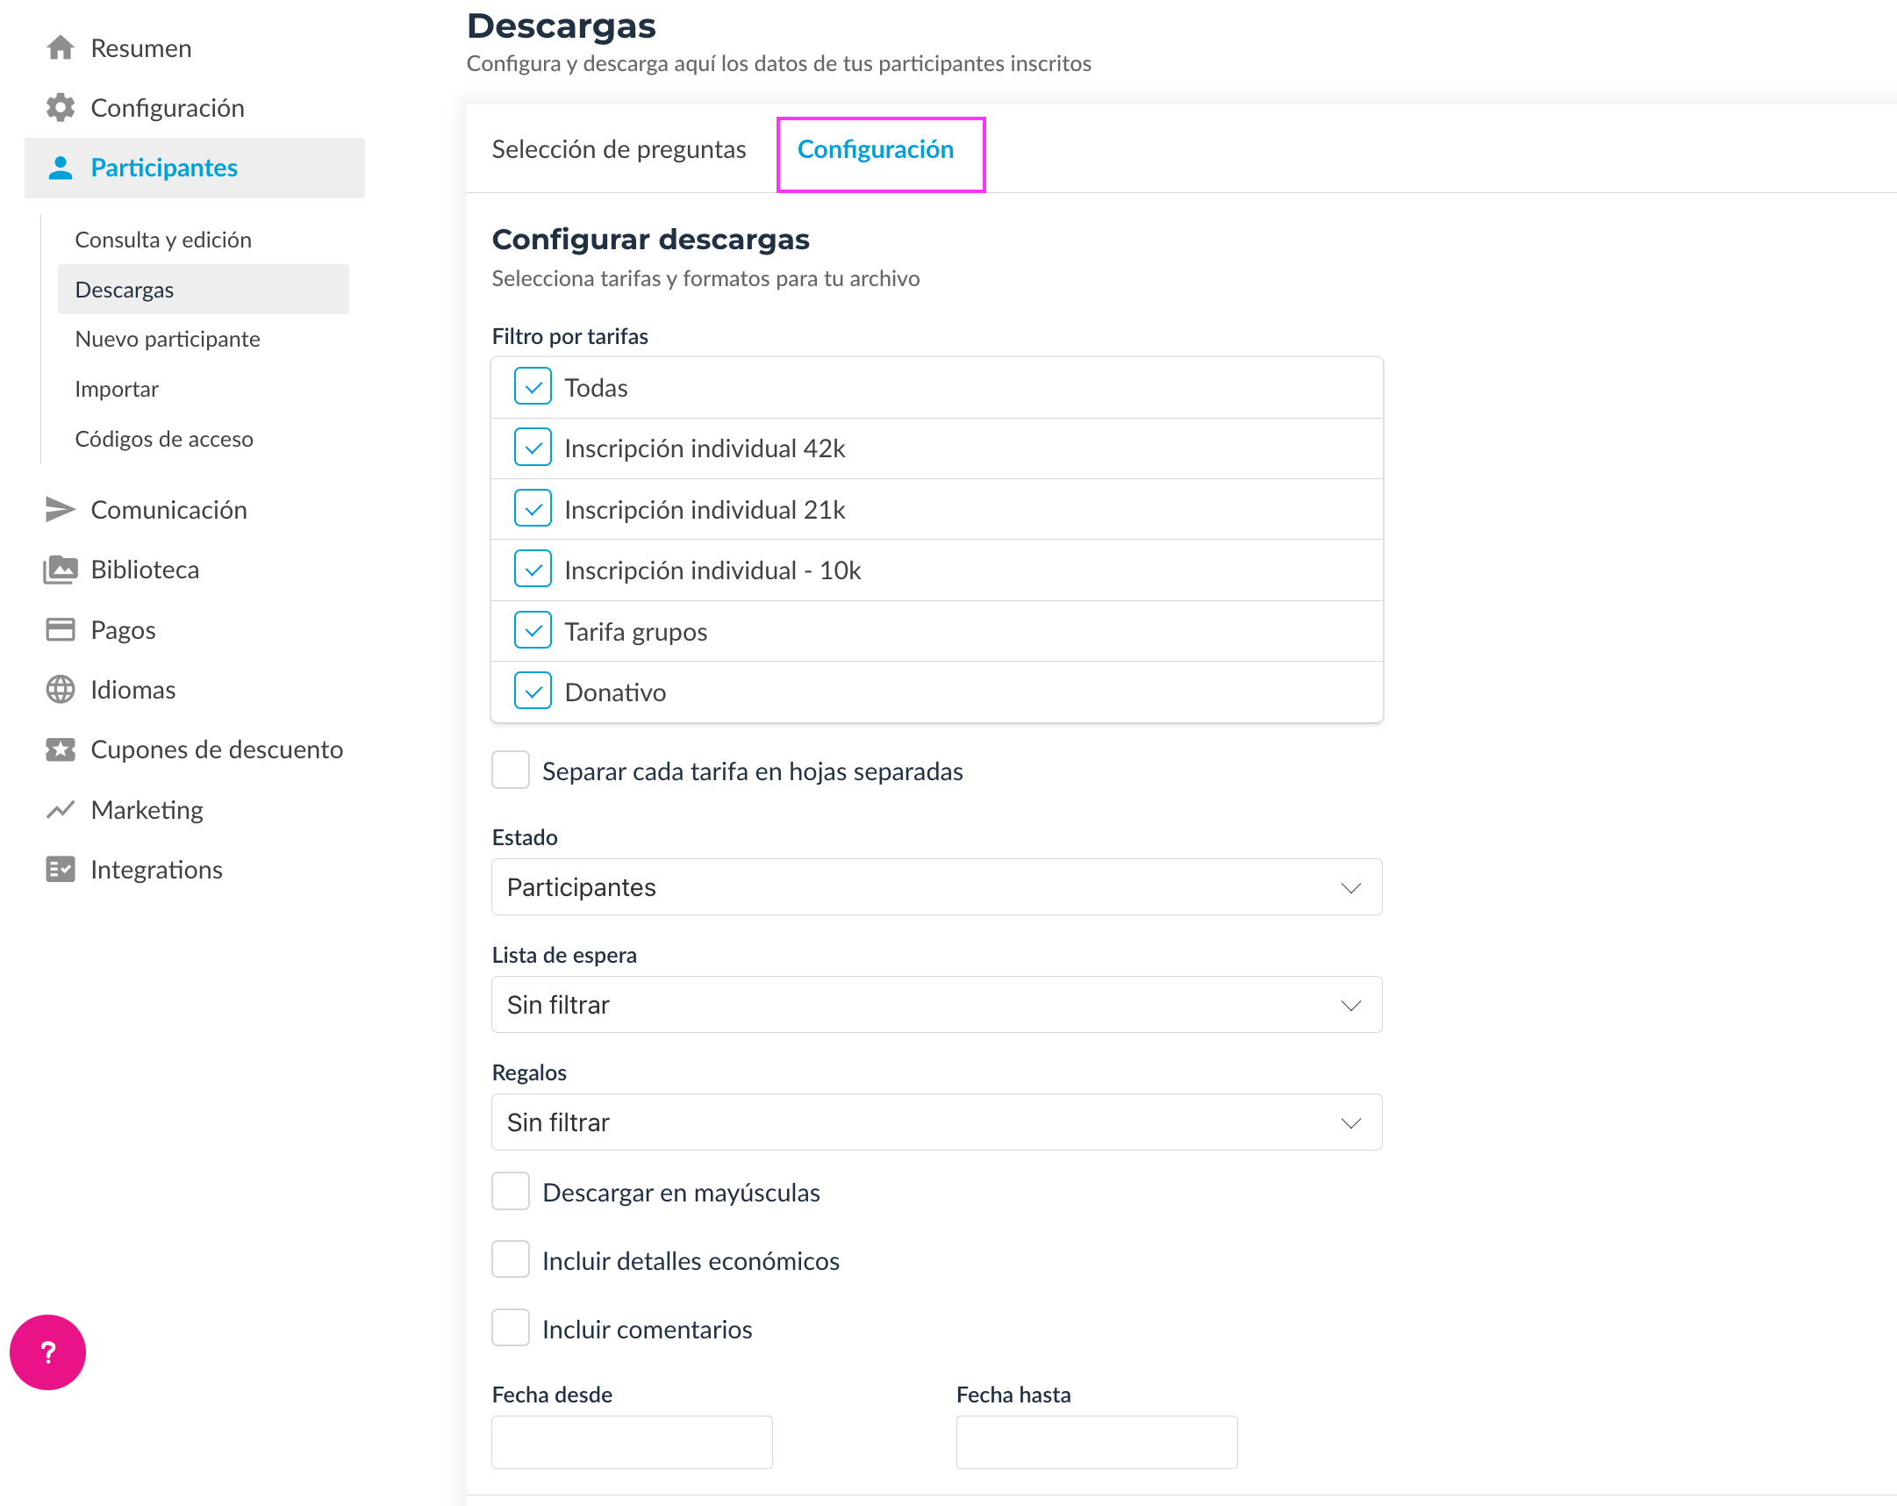Expand the Estado dropdown showing Participantes
Viewport: 1897px width, 1506px height.
point(936,887)
